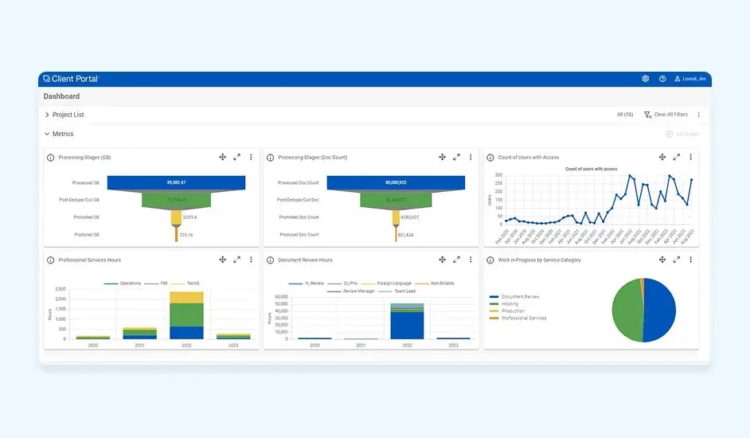Screen dimensions: 750x438
Task: Click Clear All Filters button
Action: click(666, 115)
